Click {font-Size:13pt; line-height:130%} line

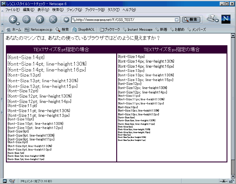43,81
